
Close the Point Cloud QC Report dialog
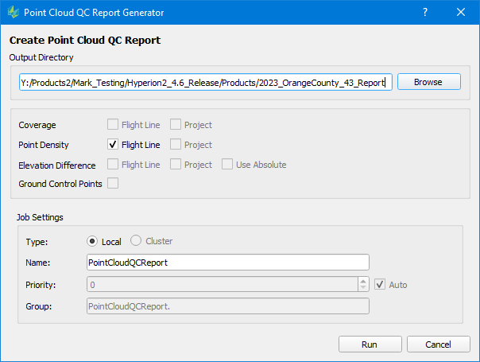(462, 13)
